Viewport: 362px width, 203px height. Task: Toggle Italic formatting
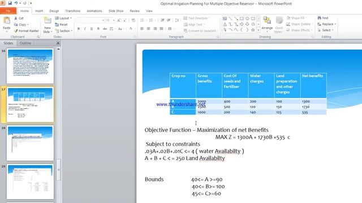85,29
